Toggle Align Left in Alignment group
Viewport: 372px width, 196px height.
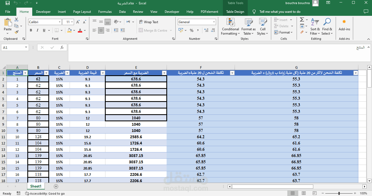click(x=95, y=30)
